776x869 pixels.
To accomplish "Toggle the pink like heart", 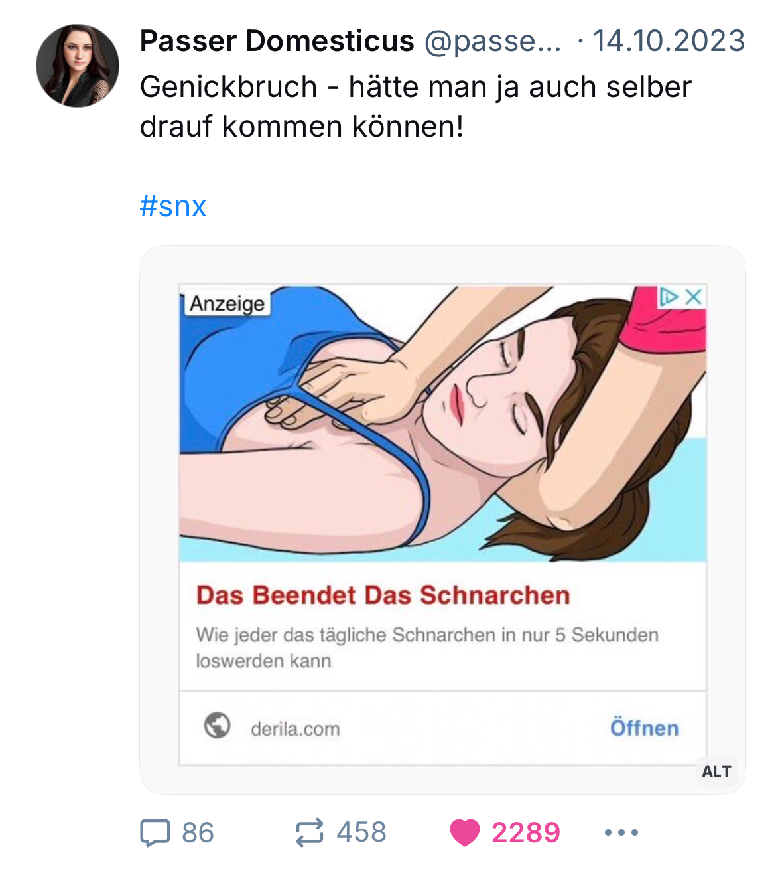I will [x=464, y=832].
